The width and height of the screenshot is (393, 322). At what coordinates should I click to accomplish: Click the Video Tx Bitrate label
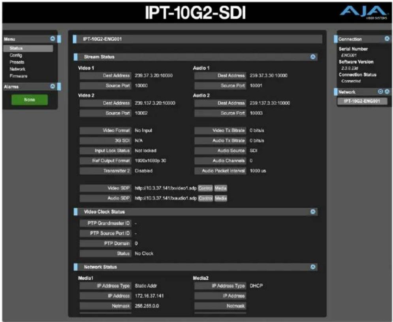point(220,130)
